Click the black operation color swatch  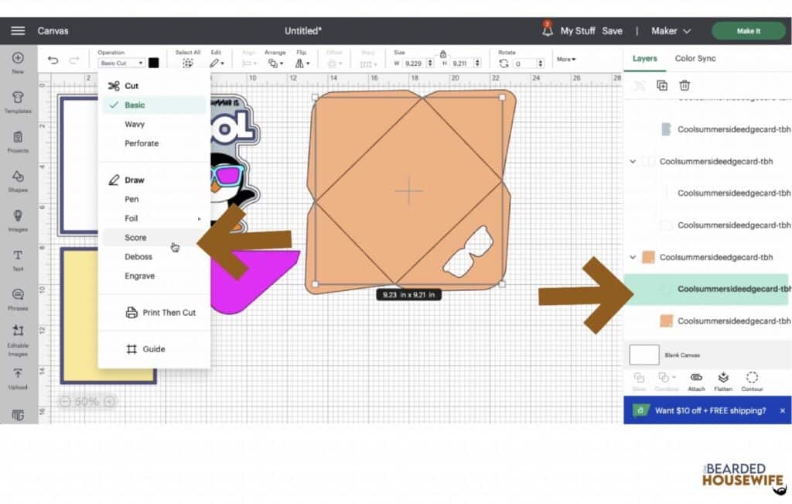(154, 63)
